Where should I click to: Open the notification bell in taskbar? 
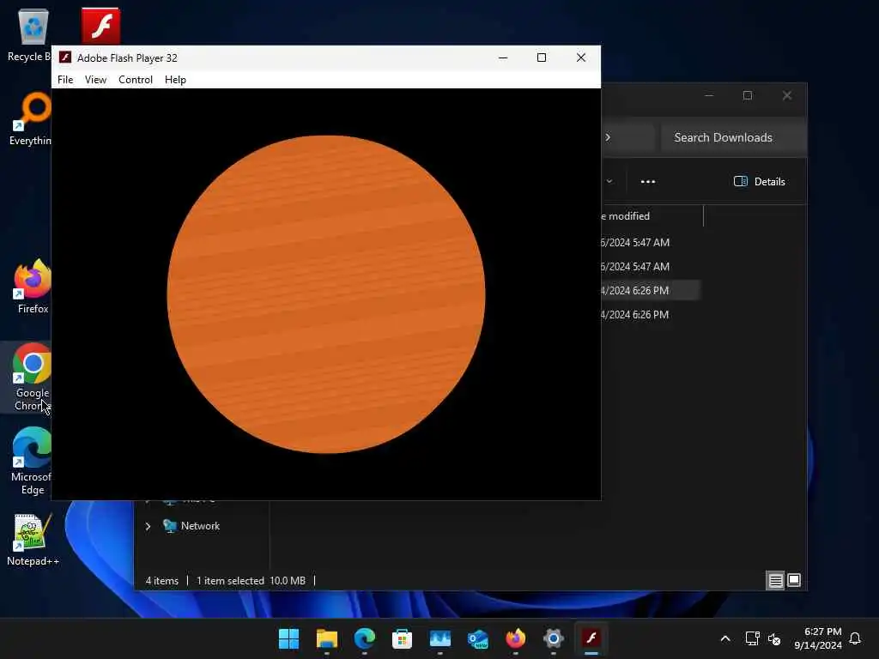click(855, 638)
